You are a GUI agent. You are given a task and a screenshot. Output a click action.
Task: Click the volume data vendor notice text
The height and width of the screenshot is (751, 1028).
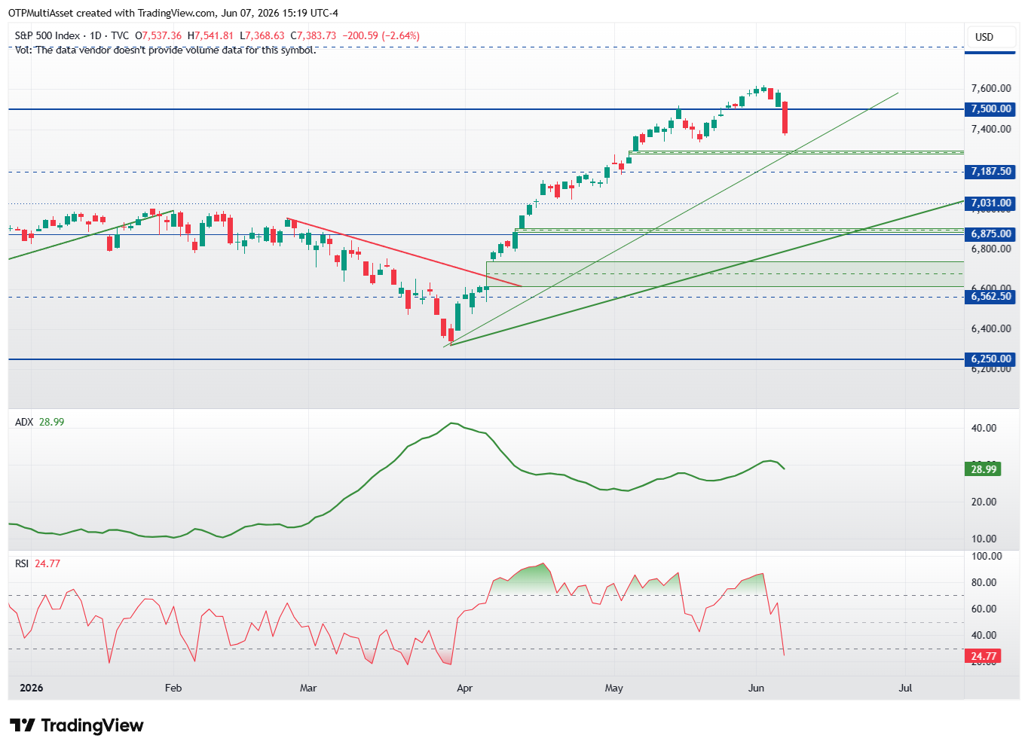165,50
